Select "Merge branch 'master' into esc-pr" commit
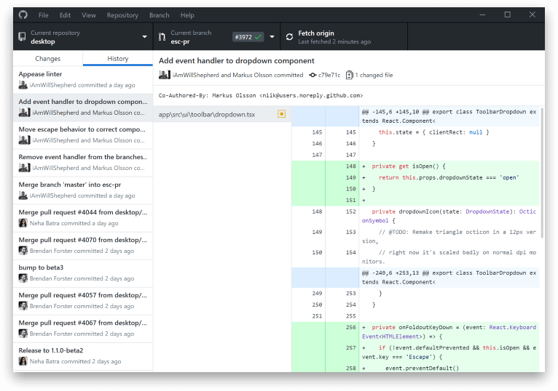The image size is (558, 391). click(x=83, y=190)
